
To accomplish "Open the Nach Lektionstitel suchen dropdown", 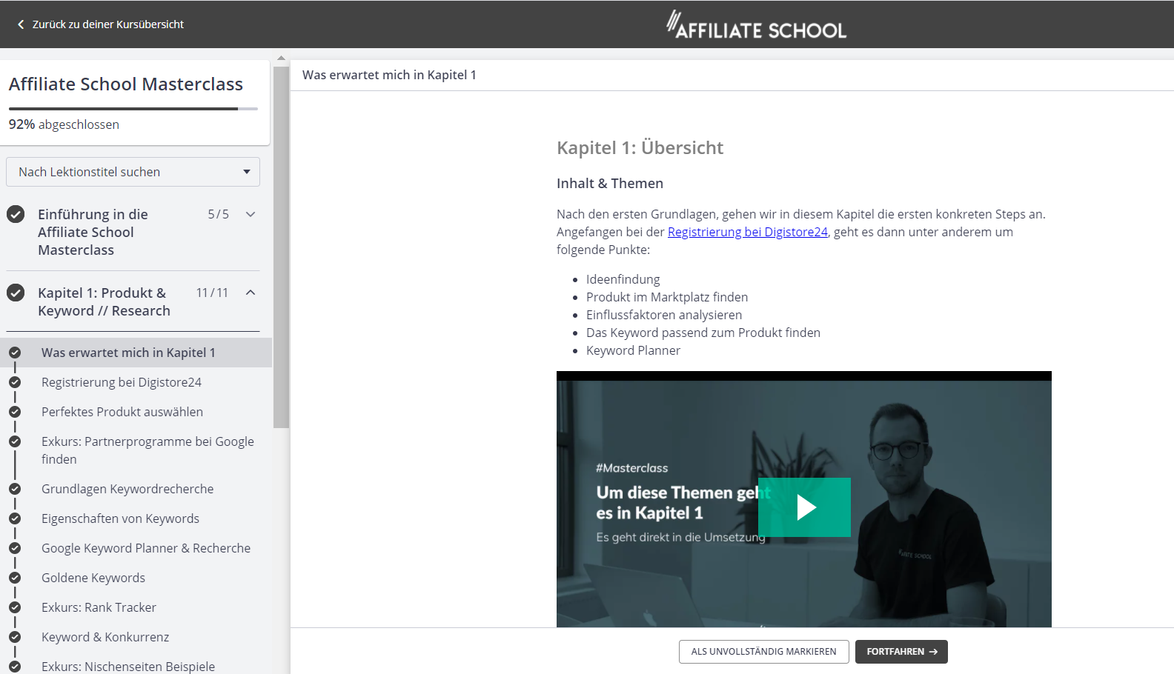I will coord(133,172).
